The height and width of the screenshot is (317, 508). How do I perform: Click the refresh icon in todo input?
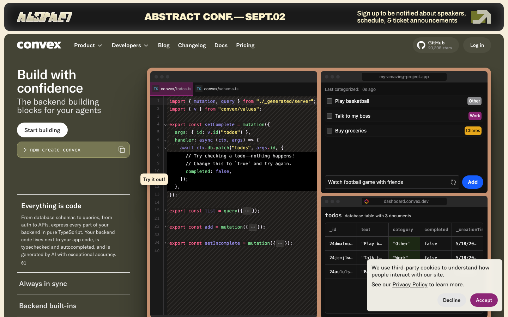[x=453, y=182]
